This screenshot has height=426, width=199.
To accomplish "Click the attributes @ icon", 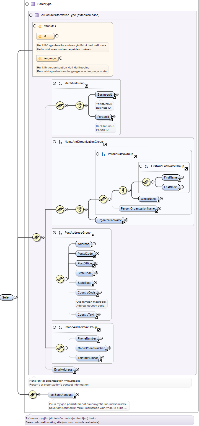I will [40, 26].
